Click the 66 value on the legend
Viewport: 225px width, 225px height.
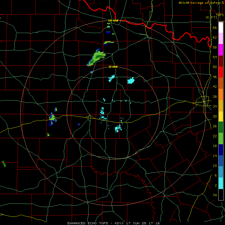click(x=215, y=27)
